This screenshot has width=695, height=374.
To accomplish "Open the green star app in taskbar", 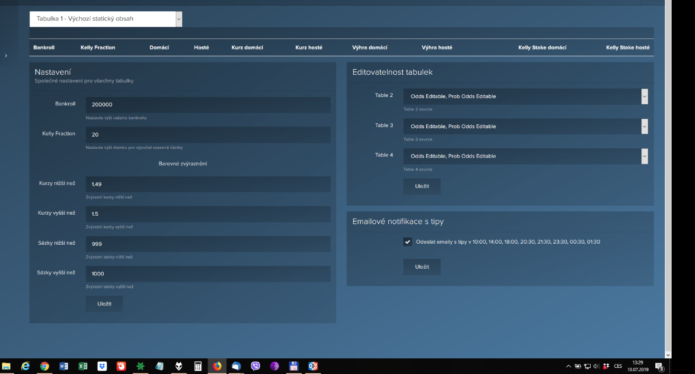I will click(141, 366).
